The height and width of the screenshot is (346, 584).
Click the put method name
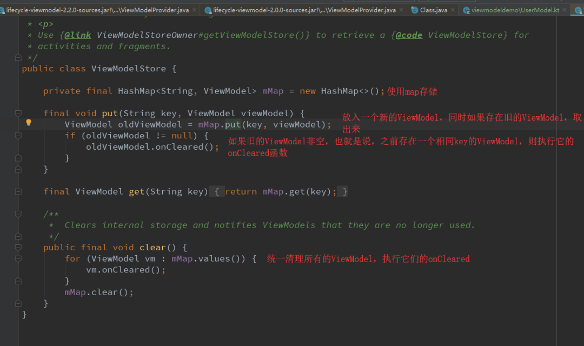[x=110, y=113]
